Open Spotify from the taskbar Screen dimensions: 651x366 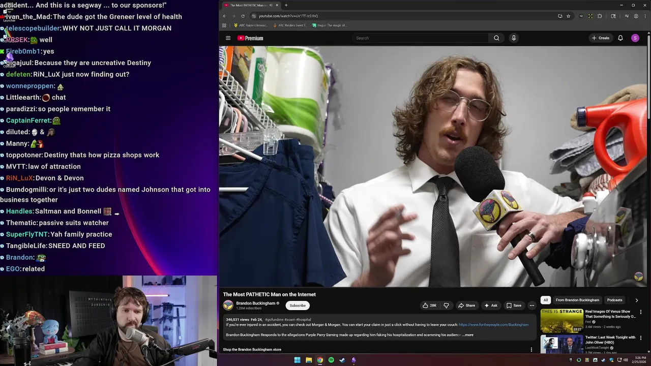pyautogui.click(x=331, y=360)
